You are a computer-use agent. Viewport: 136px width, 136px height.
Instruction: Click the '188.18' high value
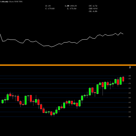(73, 6)
